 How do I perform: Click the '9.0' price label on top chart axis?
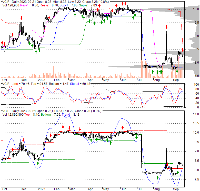point(197,36)
